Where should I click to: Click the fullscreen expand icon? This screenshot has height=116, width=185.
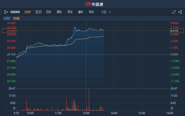coord(174,12)
